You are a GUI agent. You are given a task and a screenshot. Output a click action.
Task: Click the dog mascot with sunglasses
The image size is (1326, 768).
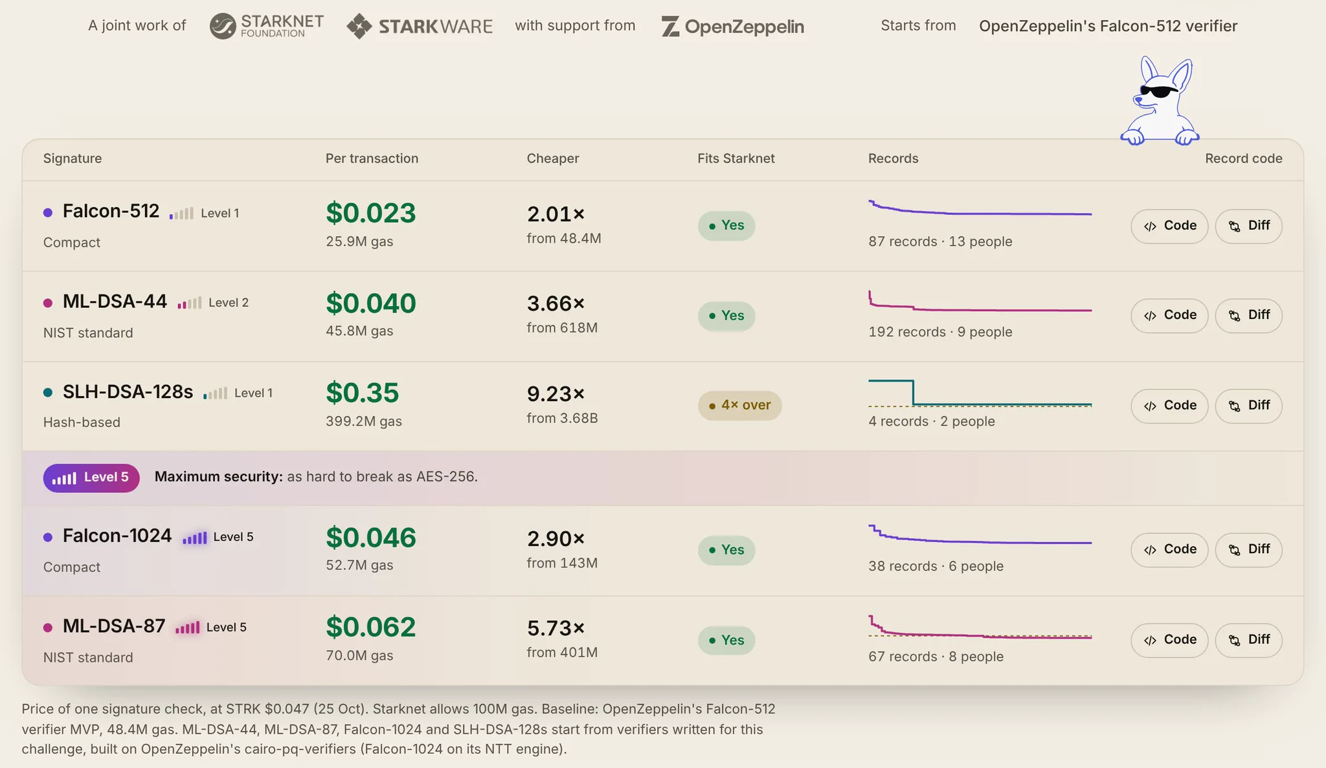pyautogui.click(x=1160, y=101)
